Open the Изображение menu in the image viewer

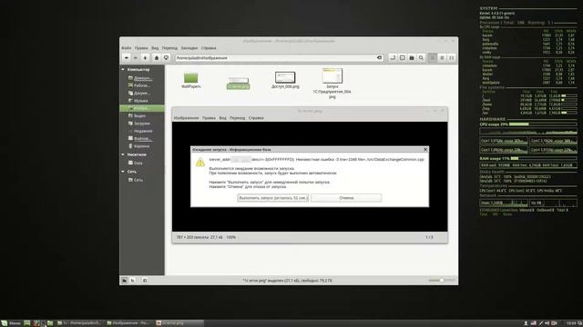click(186, 118)
